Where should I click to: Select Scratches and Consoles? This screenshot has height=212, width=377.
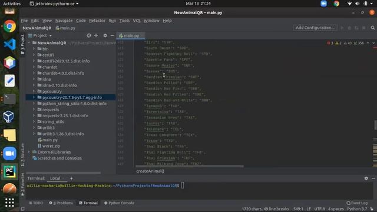click(59, 158)
